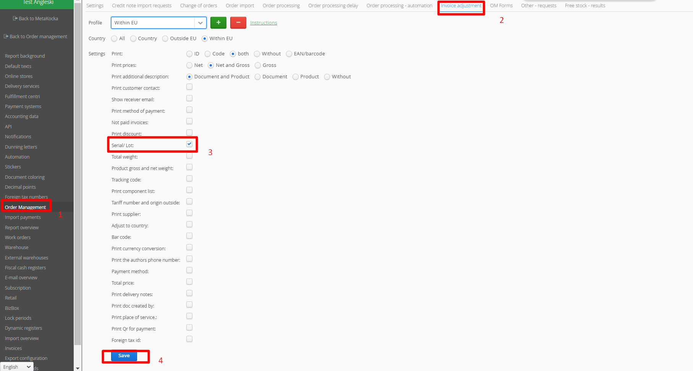Enable Print customer contact checkbox
This screenshot has height=371, width=693.
[x=189, y=87]
